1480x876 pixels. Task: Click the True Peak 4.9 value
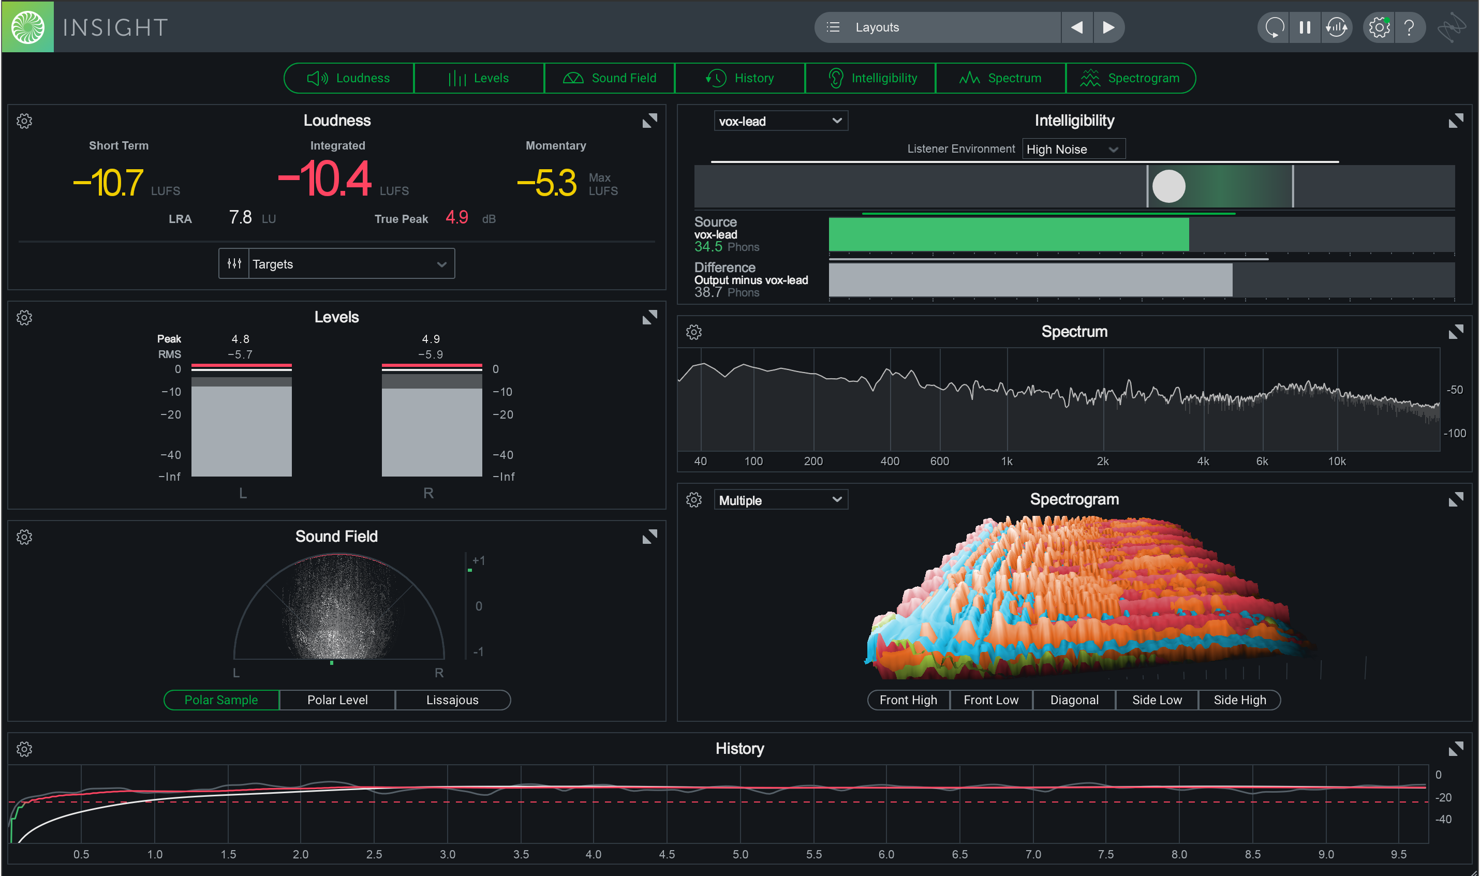point(457,218)
